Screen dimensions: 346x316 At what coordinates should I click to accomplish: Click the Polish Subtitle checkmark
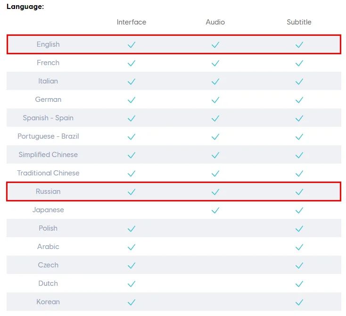point(299,229)
